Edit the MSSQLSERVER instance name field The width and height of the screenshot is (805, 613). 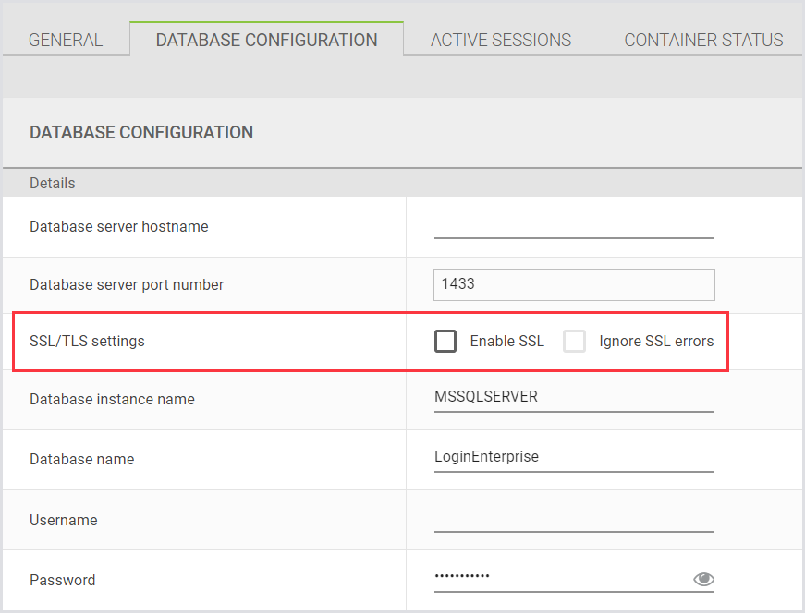573,397
